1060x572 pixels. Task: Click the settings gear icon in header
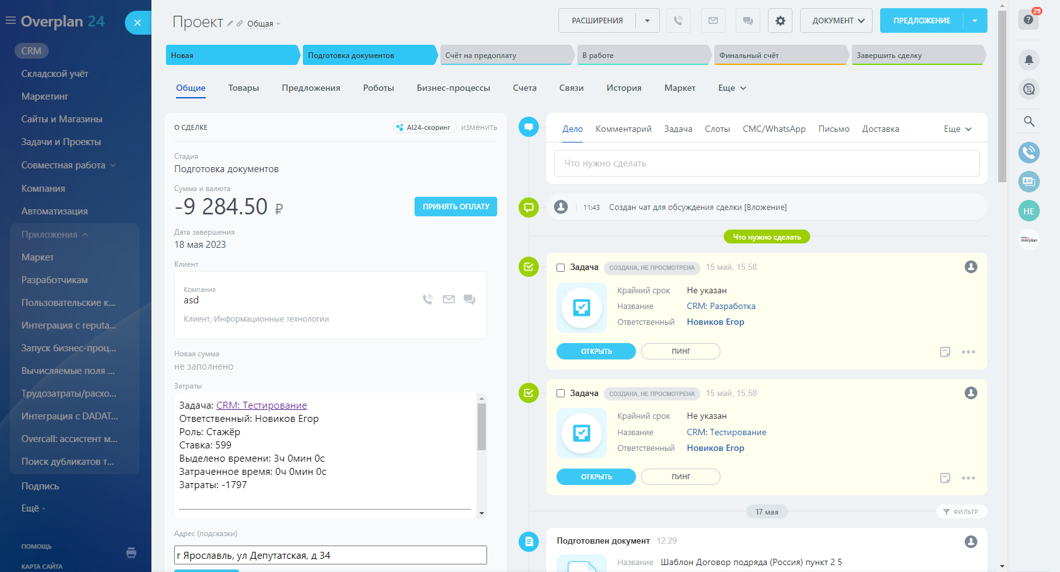pyautogui.click(x=780, y=21)
